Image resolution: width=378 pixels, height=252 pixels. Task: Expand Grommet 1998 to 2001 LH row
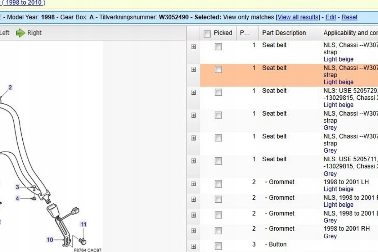pos(194,184)
